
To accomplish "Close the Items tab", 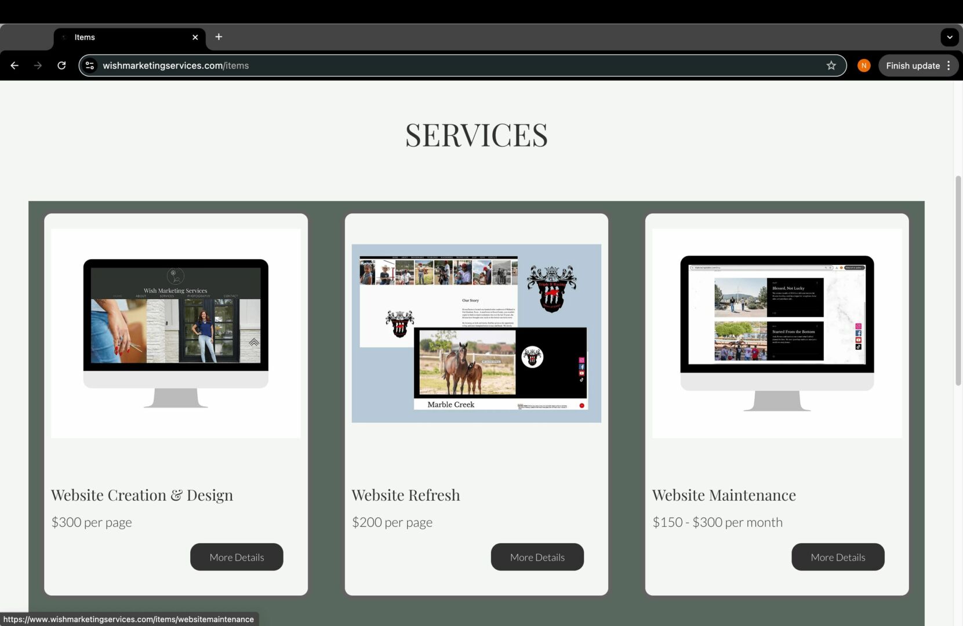I will pos(195,37).
